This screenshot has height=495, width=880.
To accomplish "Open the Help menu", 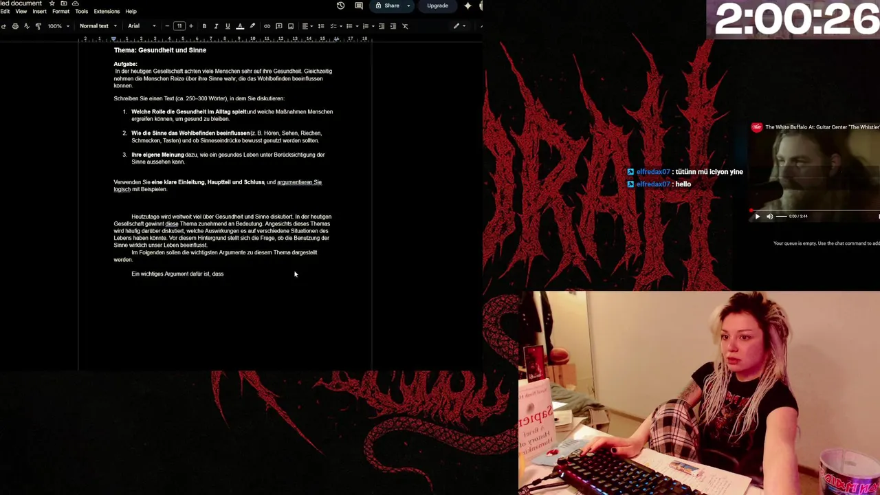I will 131,12.
